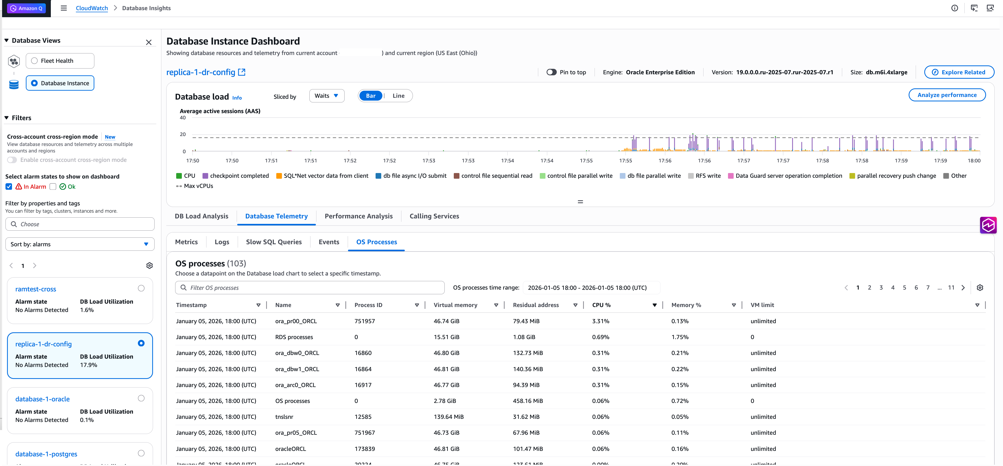This screenshot has width=1003, height=466.
Task: Click the Fleet Health hexagon icon
Action: tap(14, 61)
